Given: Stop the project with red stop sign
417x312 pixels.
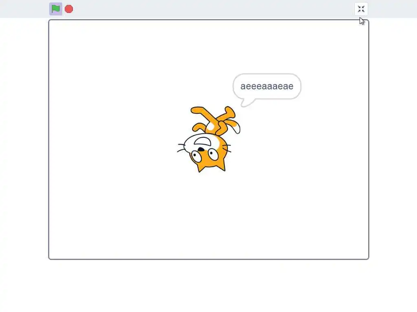Looking at the screenshot, I should (x=69, y=9).
